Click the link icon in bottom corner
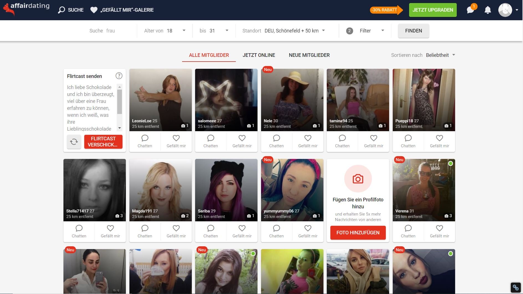This screenshot has width=523, height=294. tap(516, 288)
